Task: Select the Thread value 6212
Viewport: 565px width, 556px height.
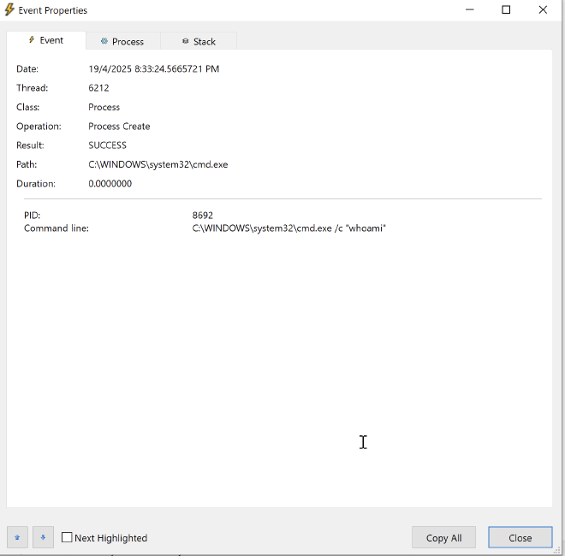Action: 99,88
